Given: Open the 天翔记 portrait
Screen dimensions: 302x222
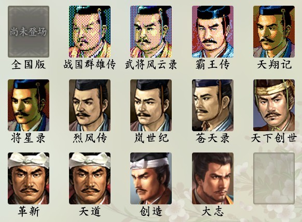Looking at the screenshot, I should coord(274,32).
